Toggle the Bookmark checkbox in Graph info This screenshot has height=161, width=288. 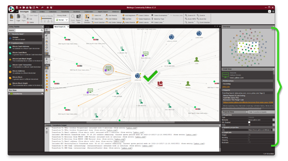[249, 142]
